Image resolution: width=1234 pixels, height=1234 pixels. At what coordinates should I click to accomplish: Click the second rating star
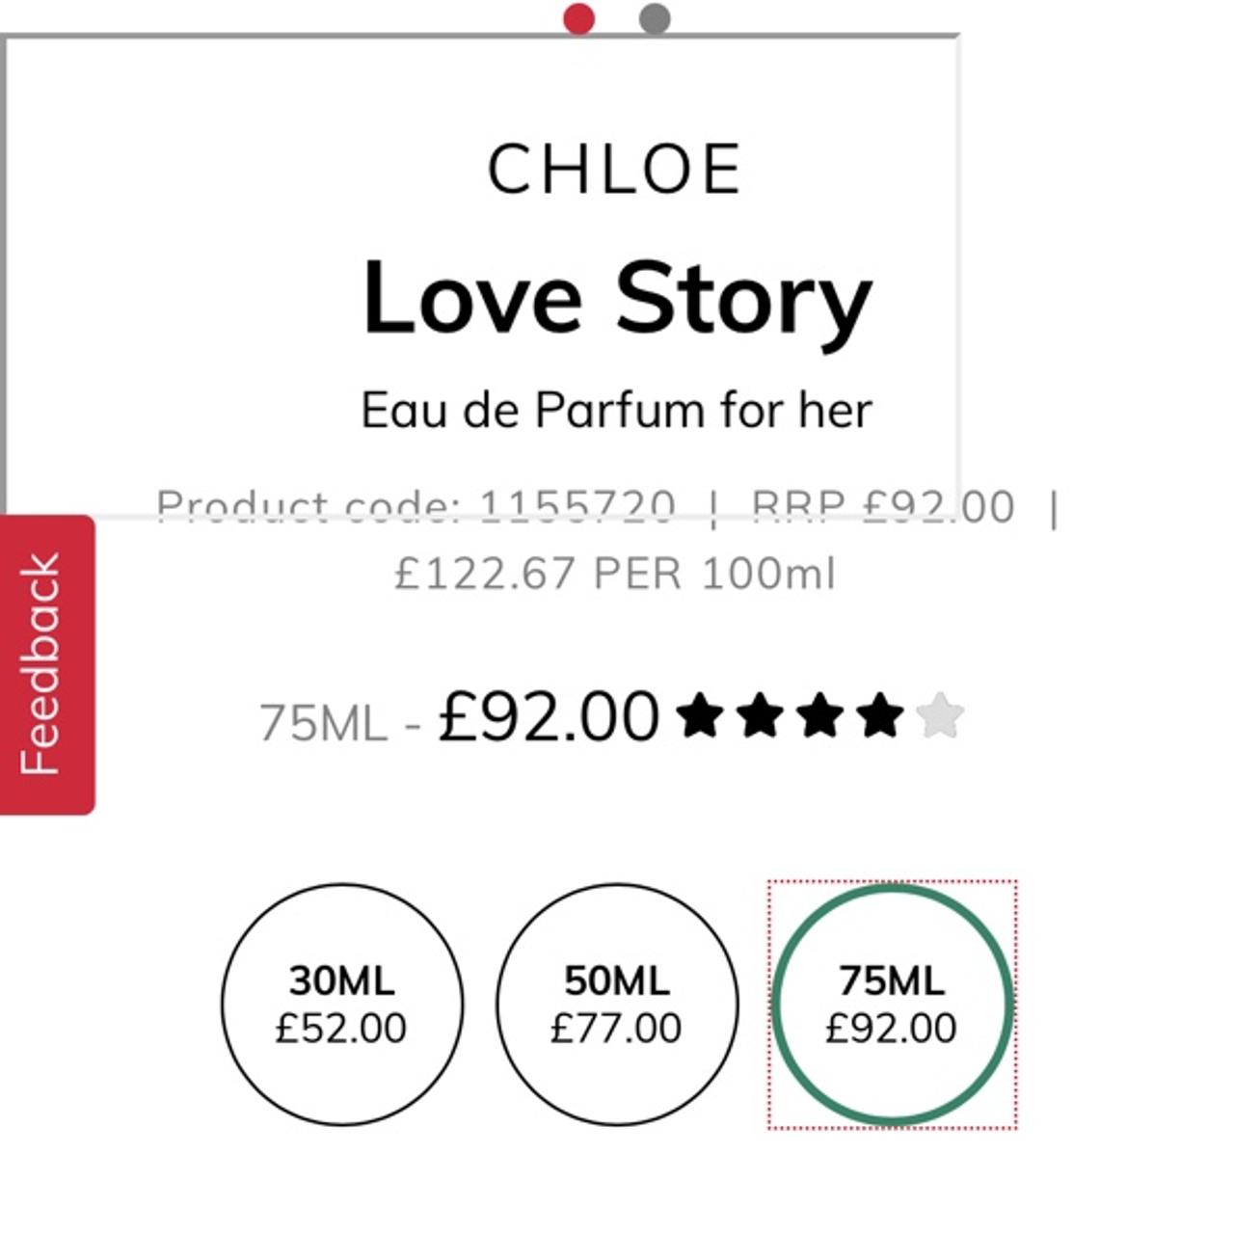[760, 718]
